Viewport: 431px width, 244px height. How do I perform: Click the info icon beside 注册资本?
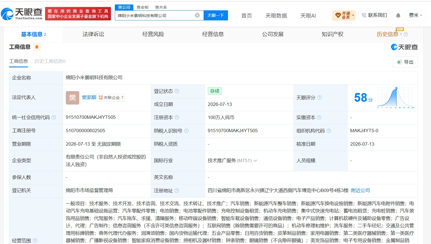pos(177,117)
